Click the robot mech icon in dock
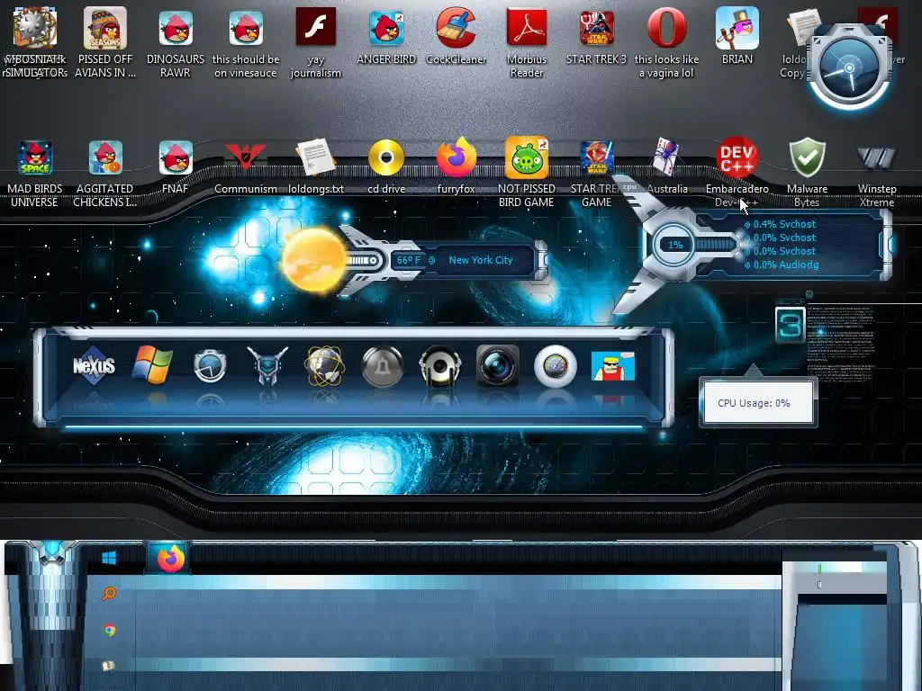The width and height of the screenshot is (922, 691). (267, 365)
